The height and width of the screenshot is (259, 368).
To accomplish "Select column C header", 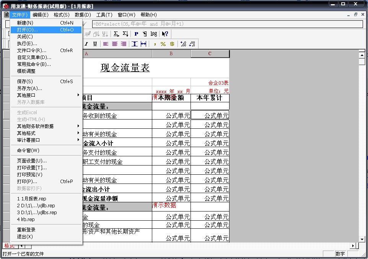I will 210,54.
